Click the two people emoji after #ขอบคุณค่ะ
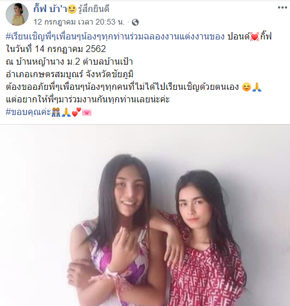290x306 pixels. 56,112
